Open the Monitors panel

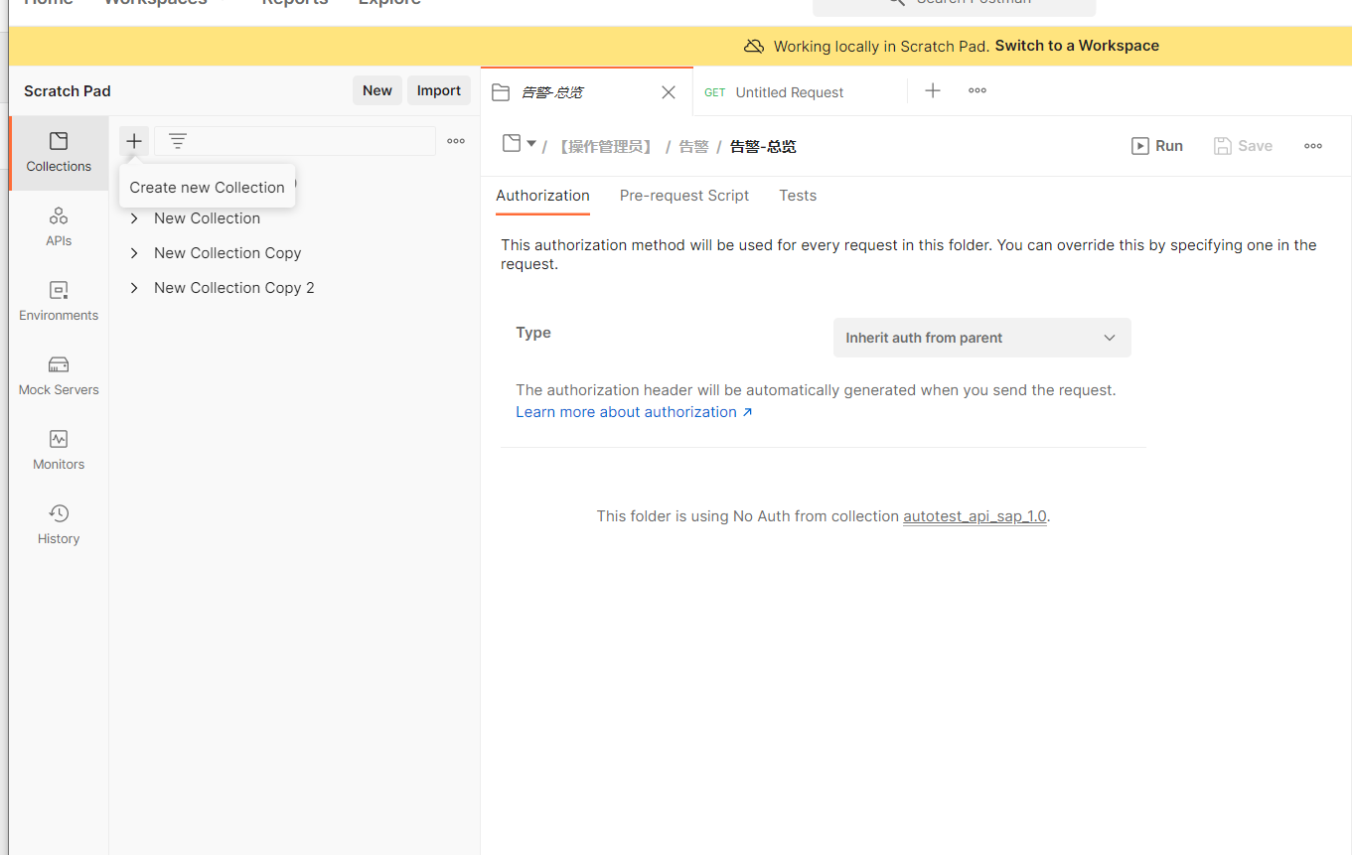pyautogui.click(x=58, y=449)
